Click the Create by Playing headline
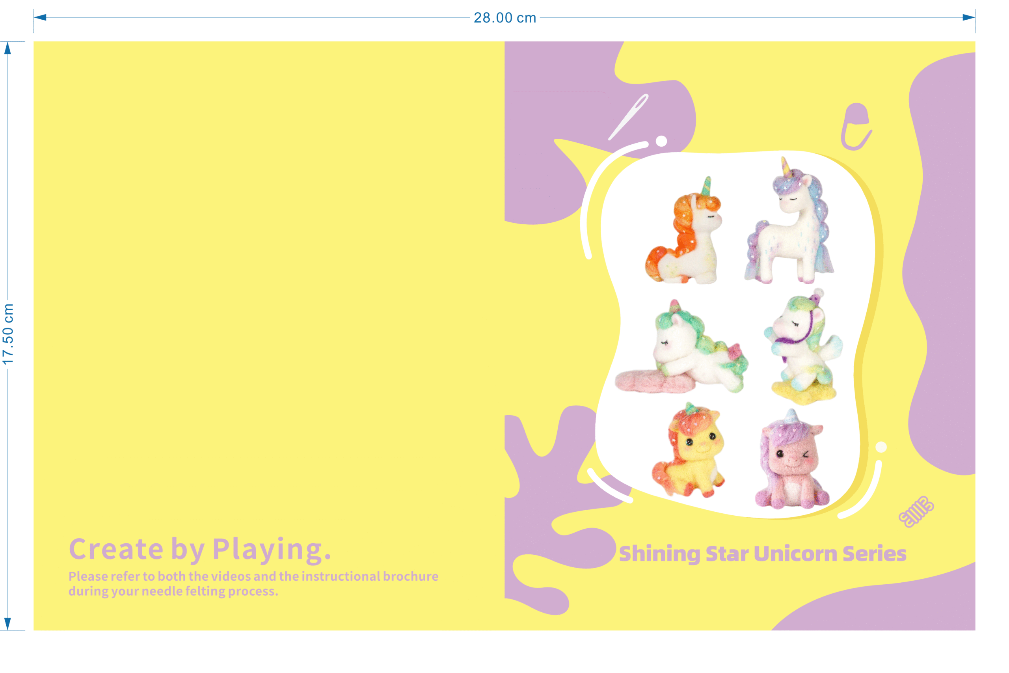 (x=200, y=549)
